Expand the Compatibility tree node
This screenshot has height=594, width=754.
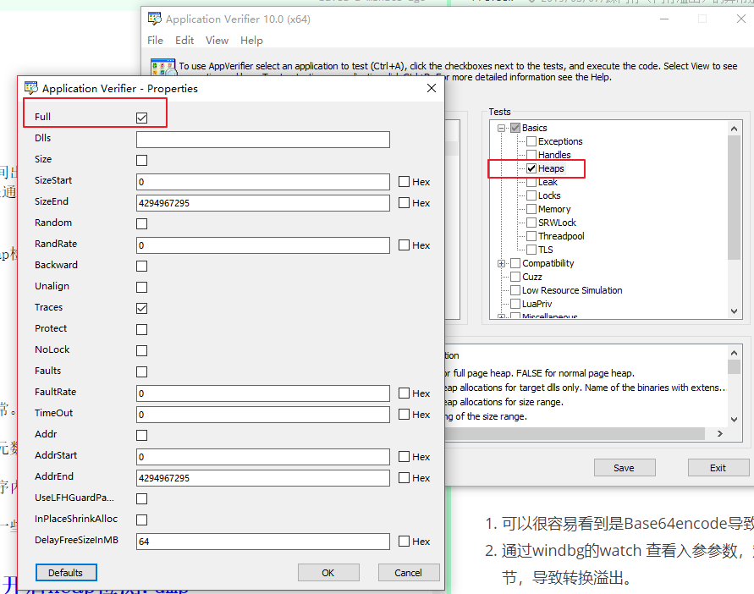502,263
